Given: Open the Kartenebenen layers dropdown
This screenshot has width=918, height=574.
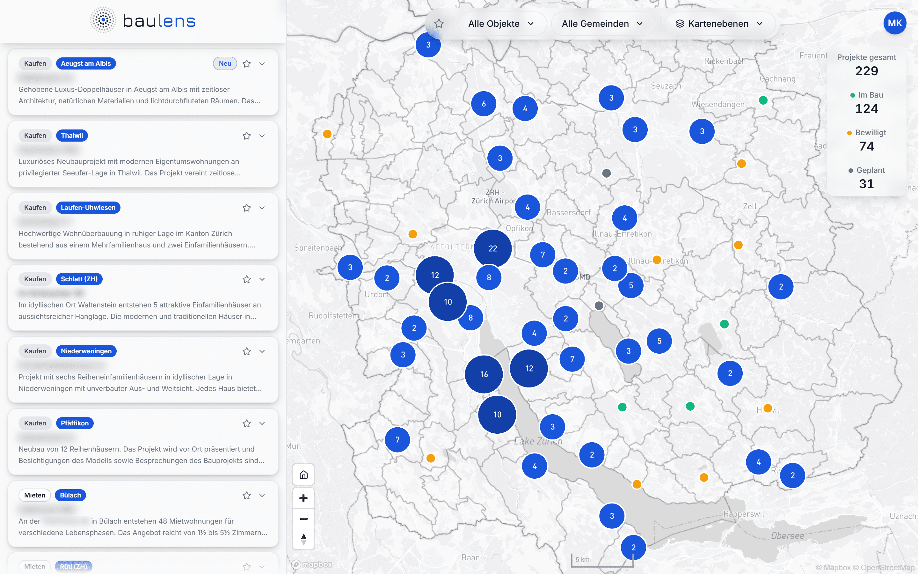Looking at the screenshot, I should click(x=720, y=24).
